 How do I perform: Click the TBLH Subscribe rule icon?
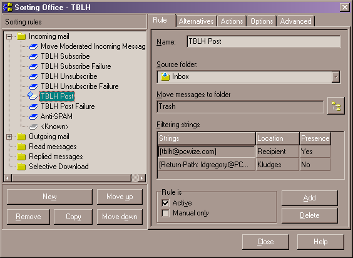coord(34,56)
